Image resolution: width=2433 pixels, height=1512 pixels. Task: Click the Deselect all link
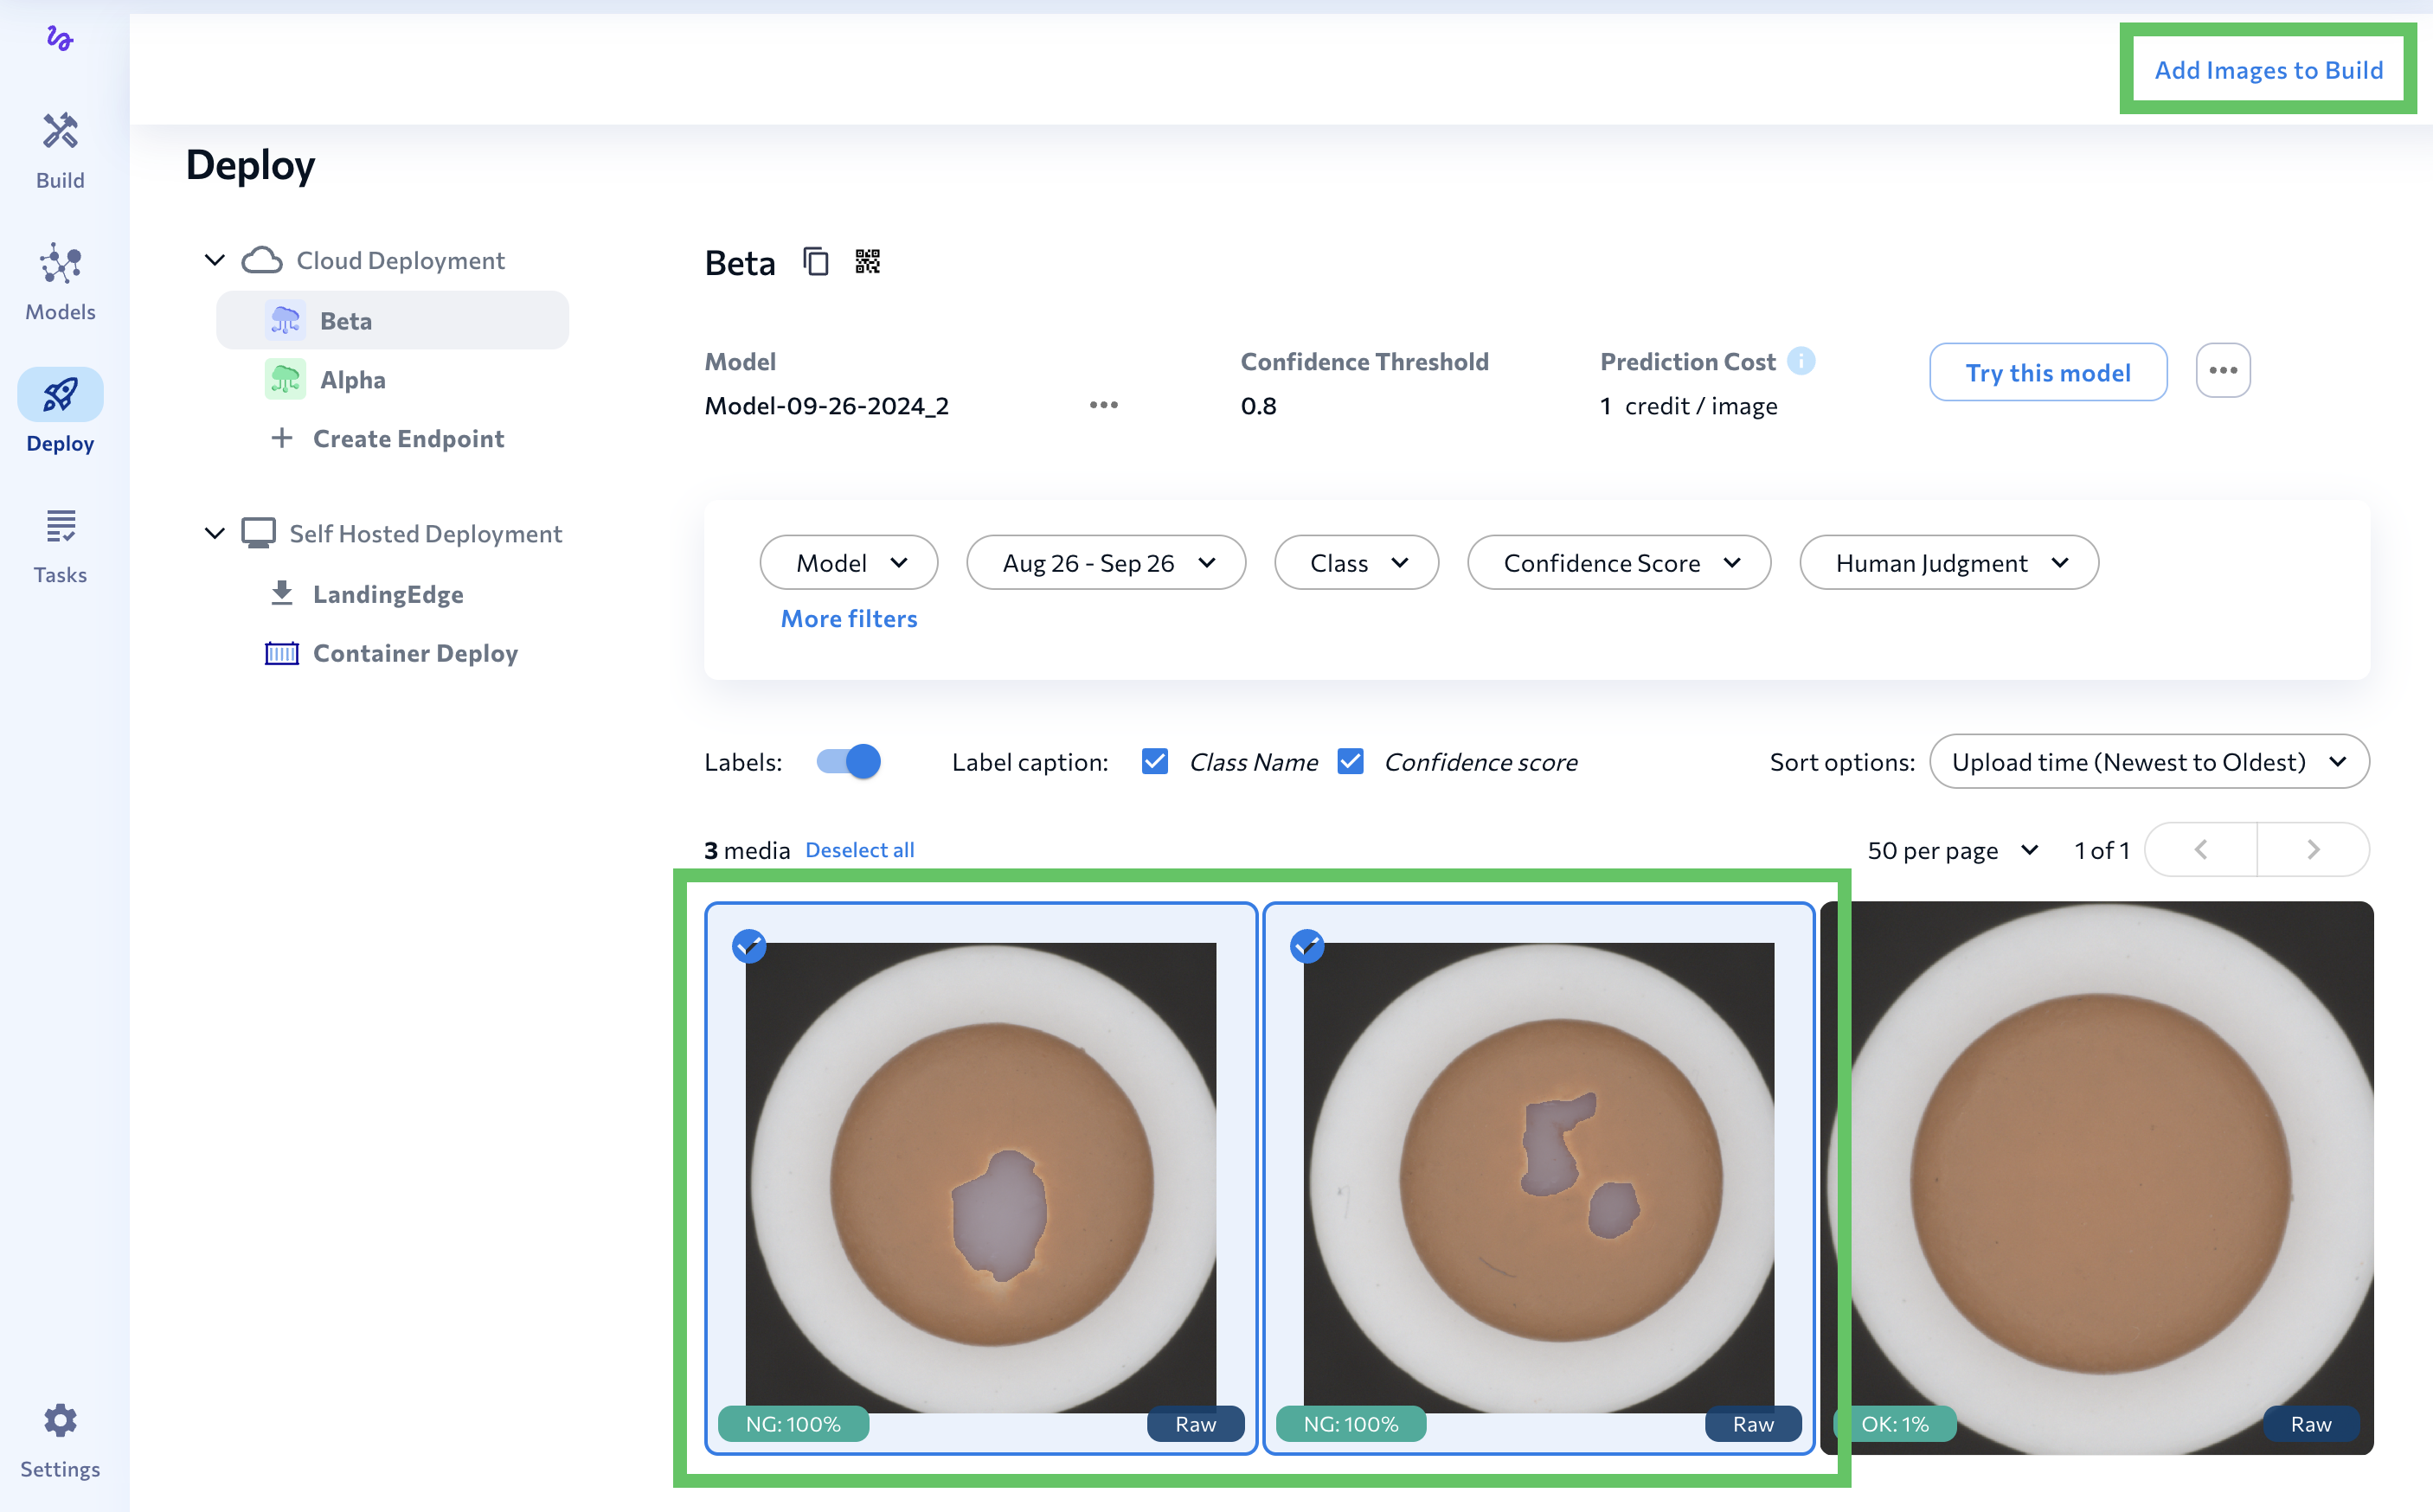(859, 850)
